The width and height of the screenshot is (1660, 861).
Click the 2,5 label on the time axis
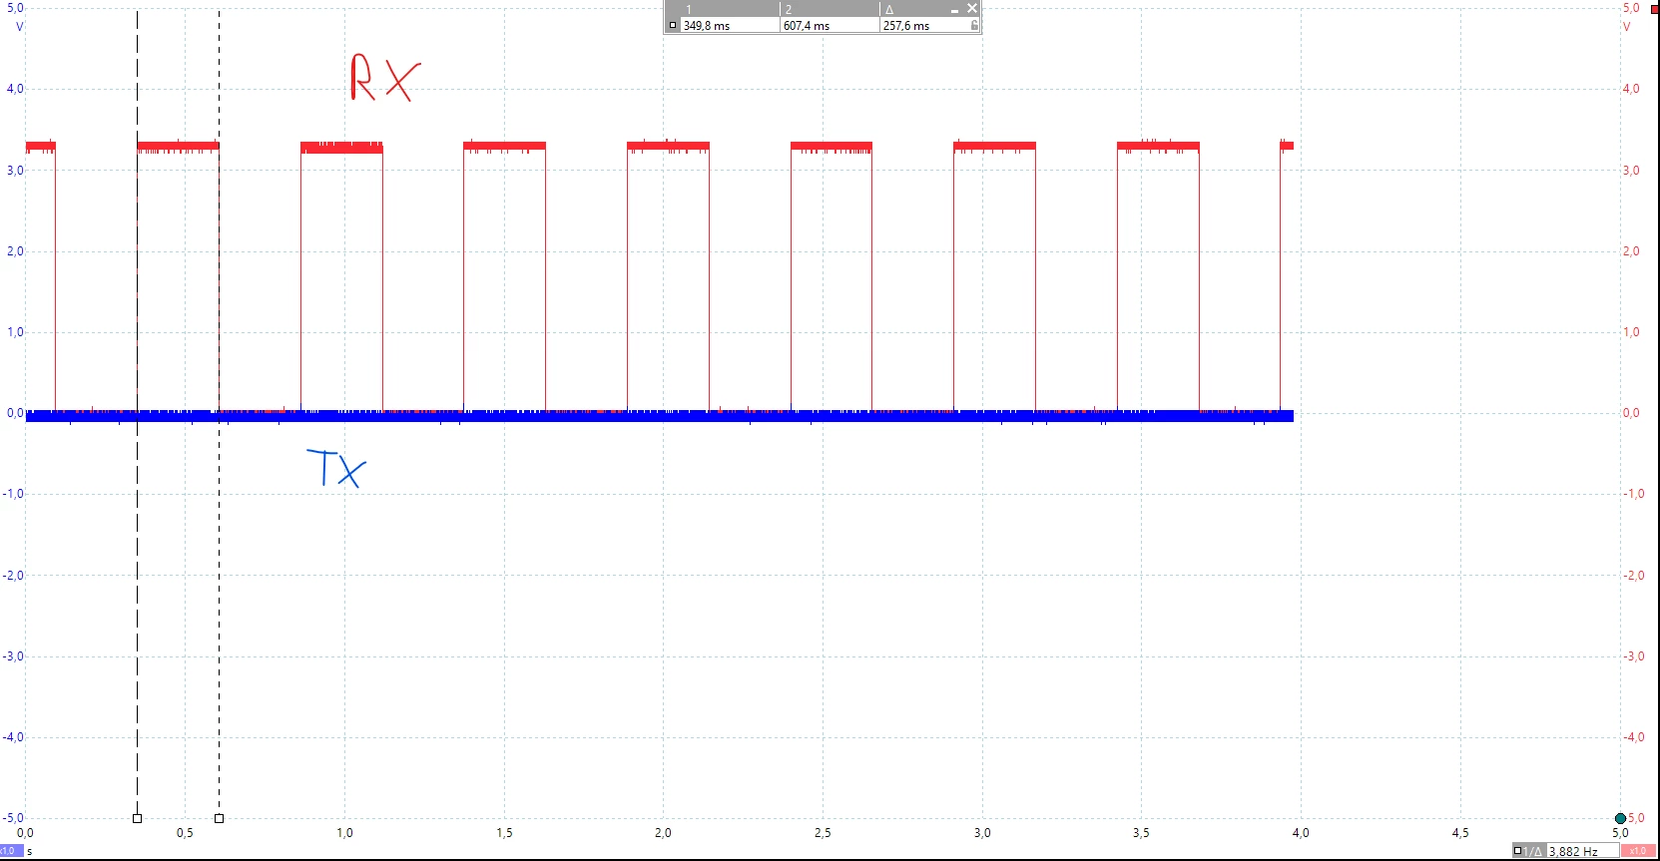(823, 832)
